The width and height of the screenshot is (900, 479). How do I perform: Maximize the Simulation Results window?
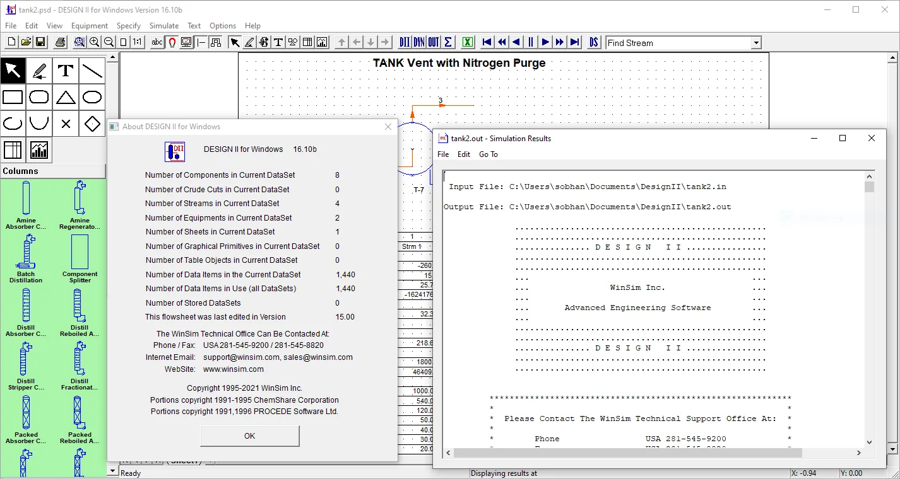click(842, 138)
